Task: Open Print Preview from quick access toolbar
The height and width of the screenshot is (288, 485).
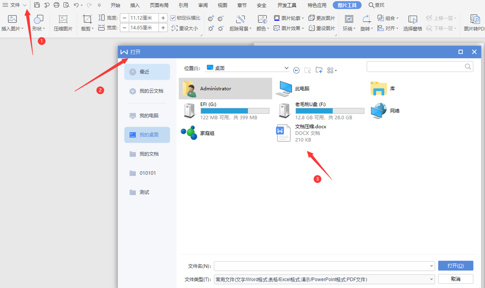Action: [66, 5]
